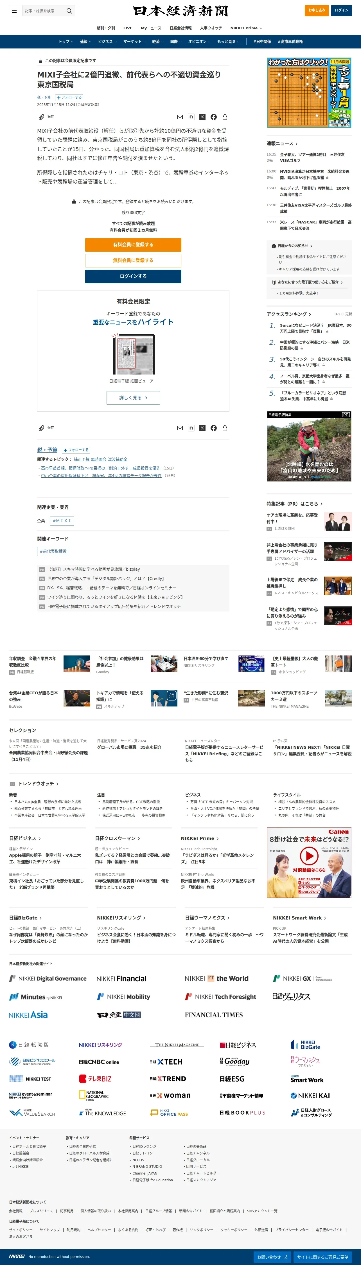
Task: Share on Facebook icon under the headline
Action: [x=214, y=117]
